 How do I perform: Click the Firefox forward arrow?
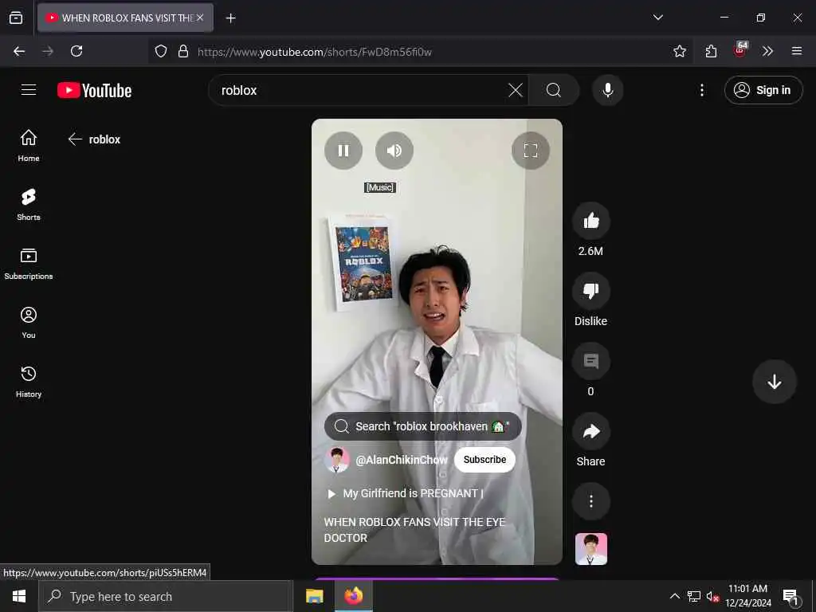pos(48,51)
